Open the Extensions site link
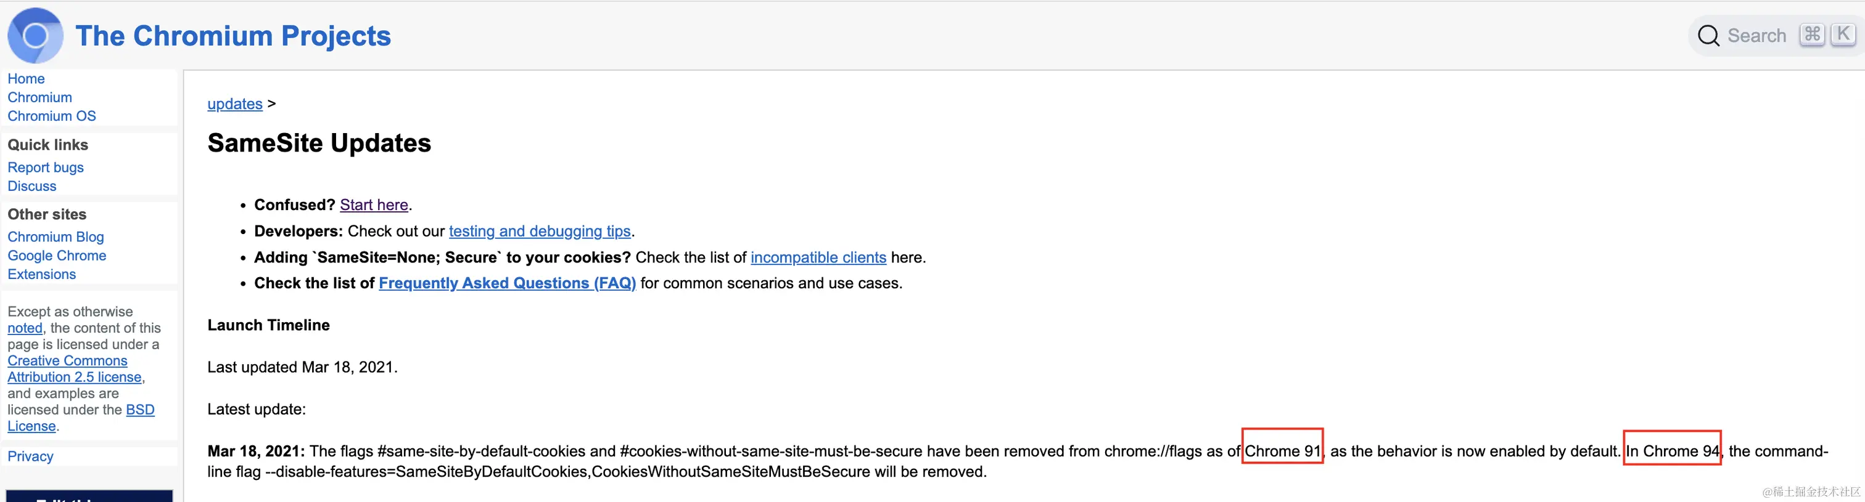This screenshot has height=502, width=1865. click(x=41, y=275)
